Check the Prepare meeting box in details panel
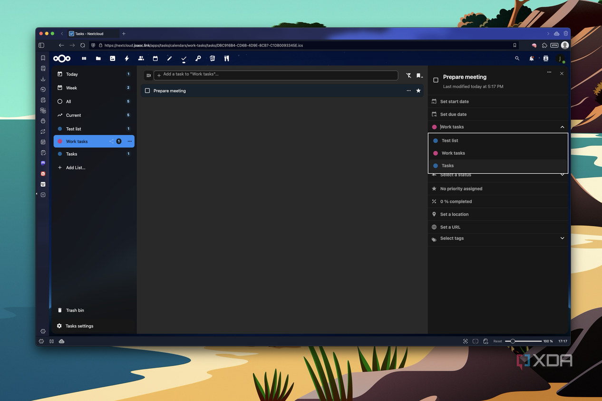602x401 pixels. (436, 80)
